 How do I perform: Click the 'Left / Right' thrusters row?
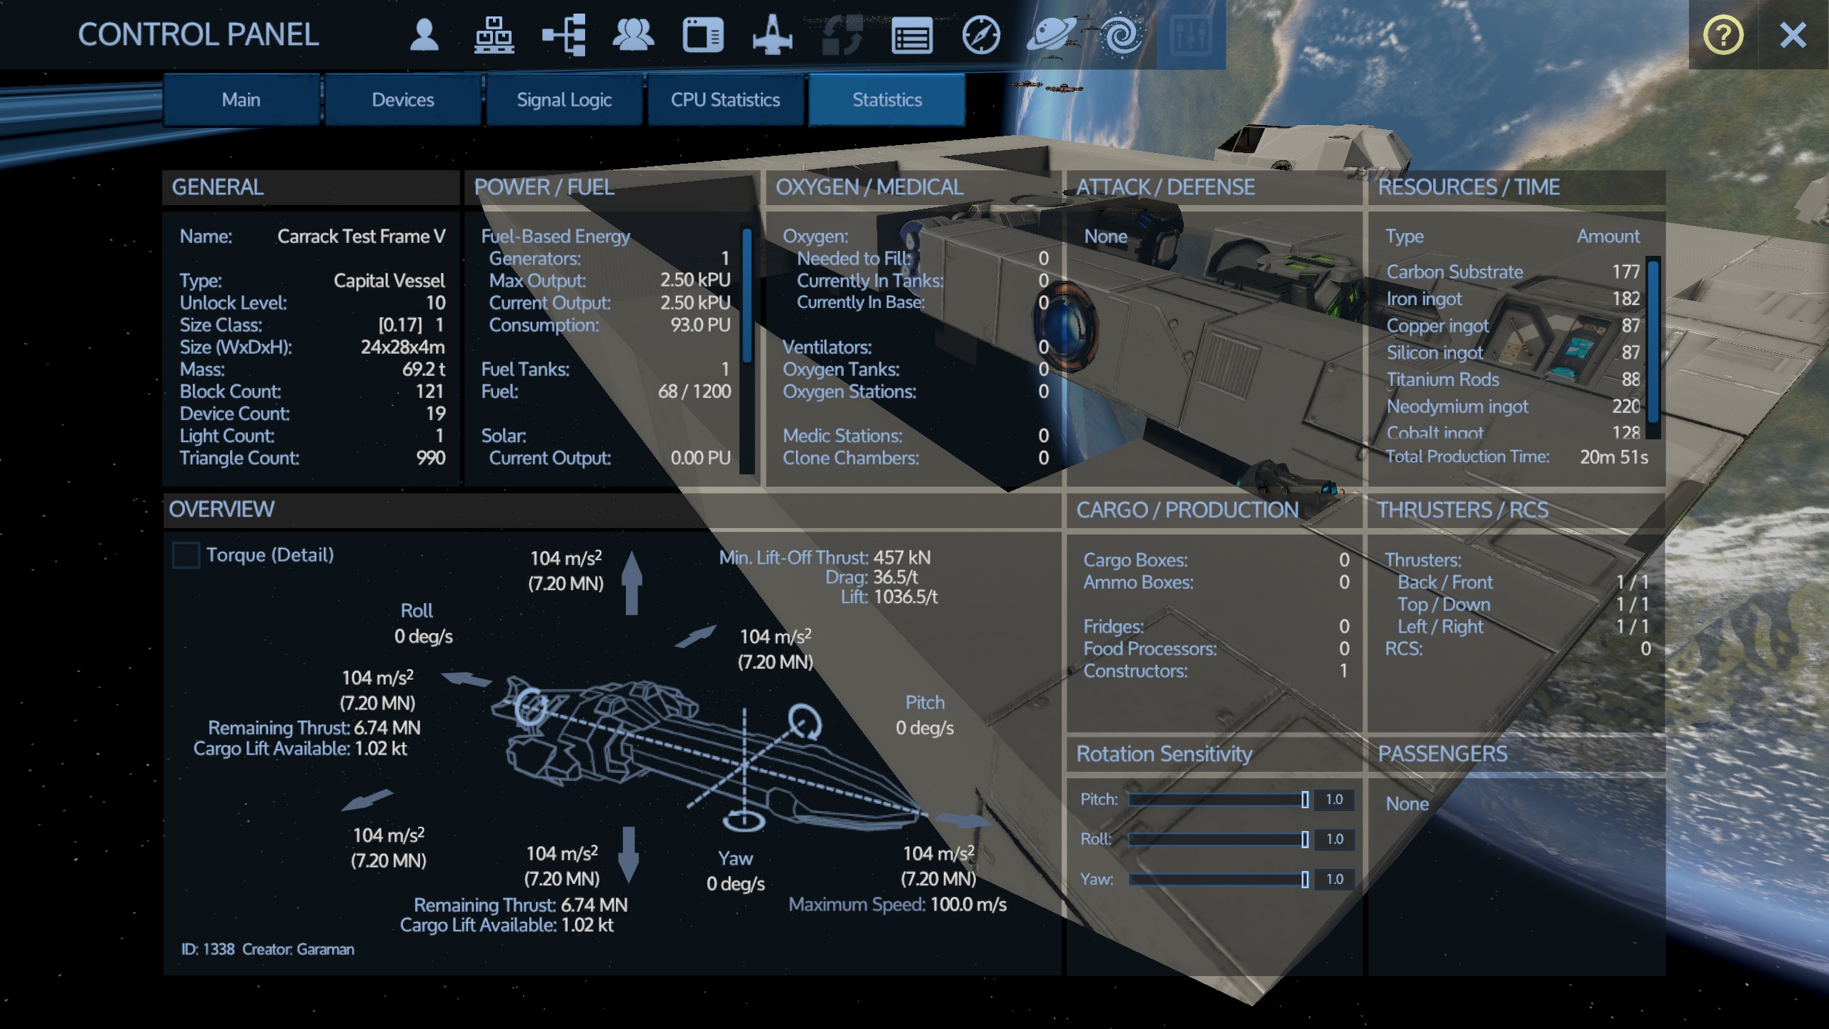[x=1523, y=627]
